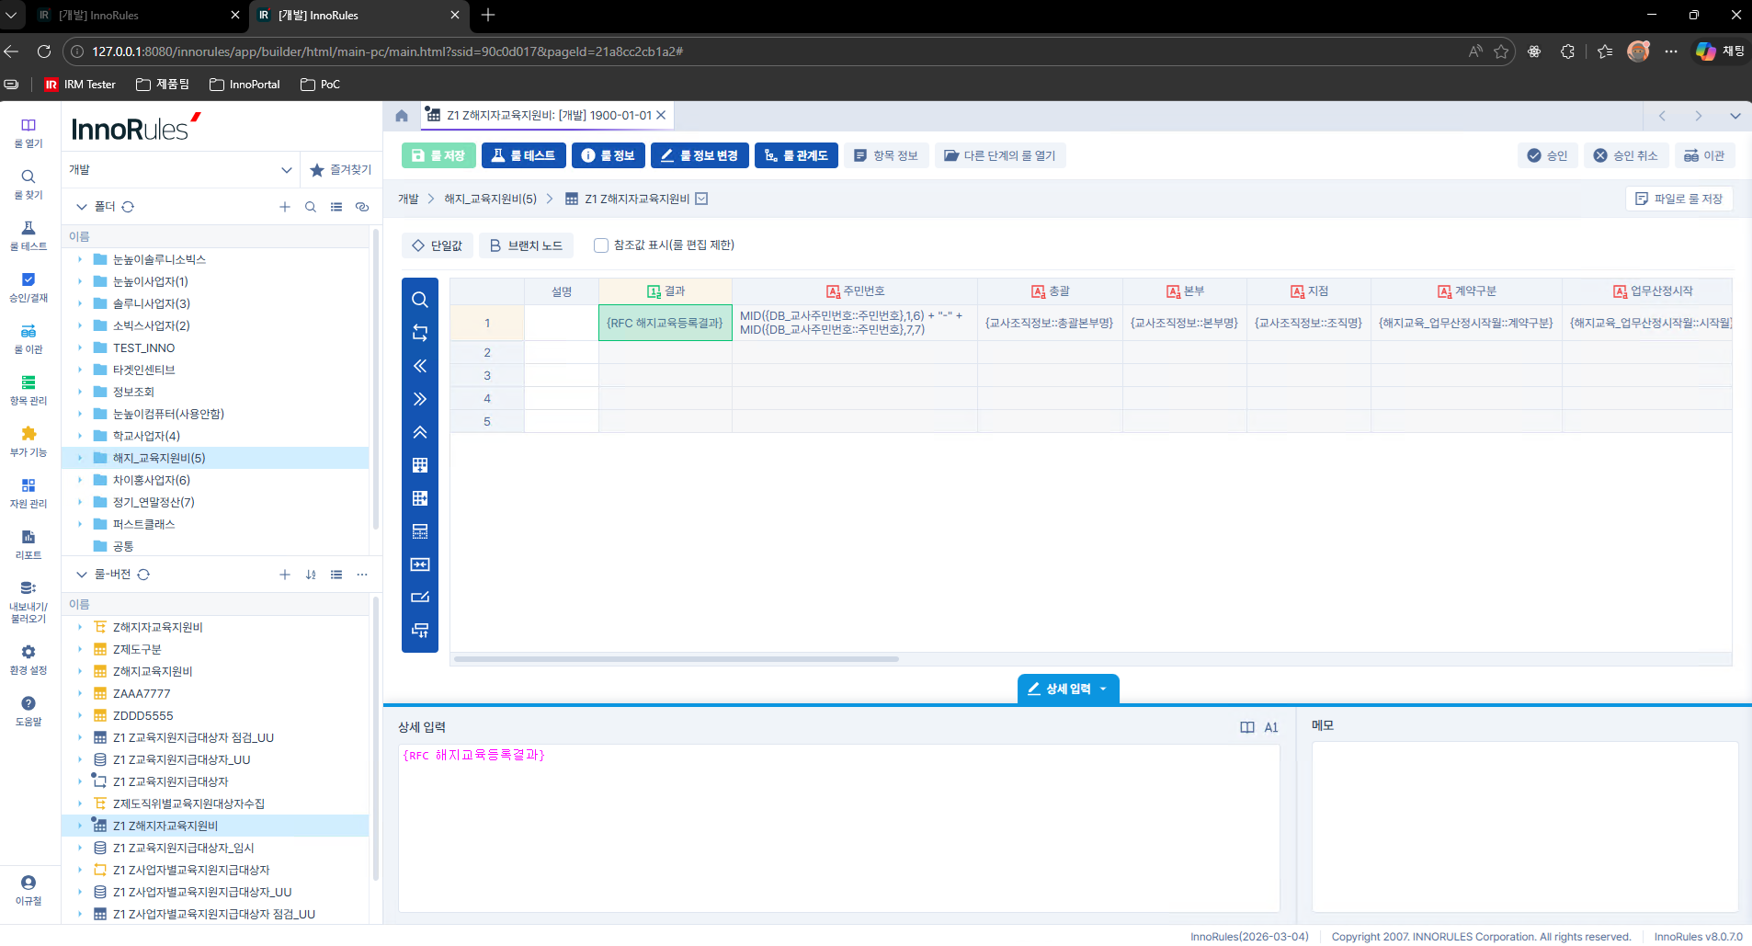Screen dimensions: 1752x946
Task: Click the 파일로 룰 저장 button
Action: coord(1678,199)
